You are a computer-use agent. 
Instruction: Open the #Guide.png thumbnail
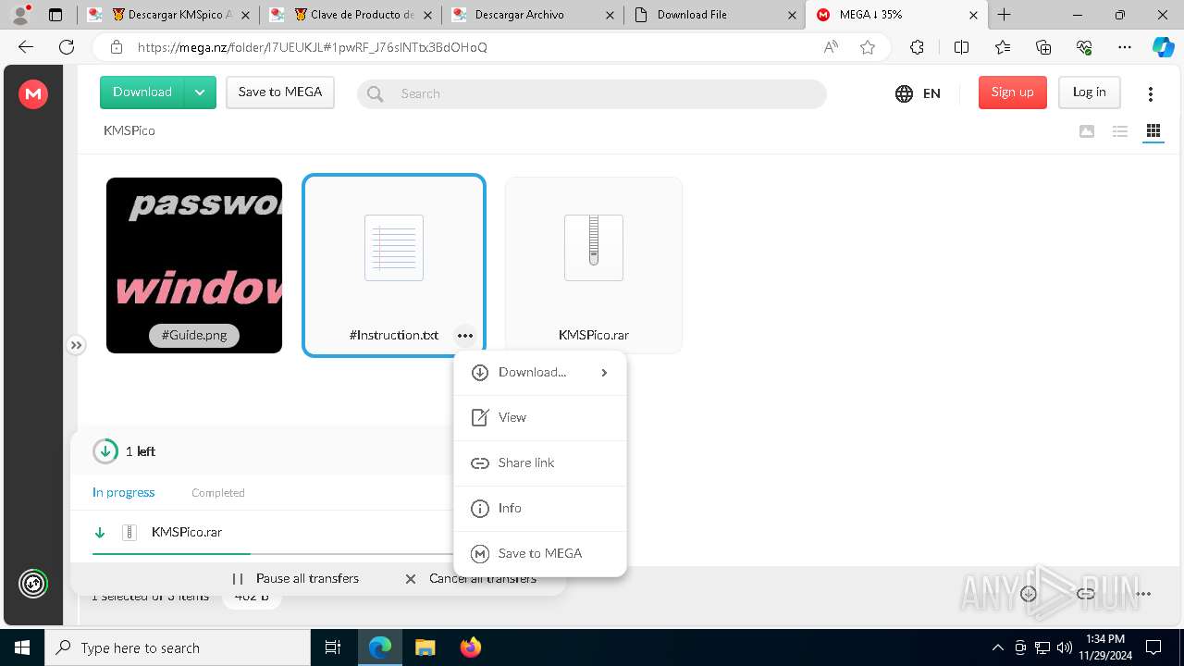click(194, 265)
